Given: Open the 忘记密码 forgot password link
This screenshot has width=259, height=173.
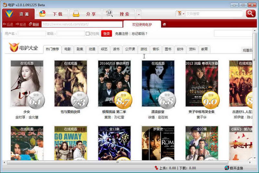Looking at the screenshot, I should click(x=139, y=34).
